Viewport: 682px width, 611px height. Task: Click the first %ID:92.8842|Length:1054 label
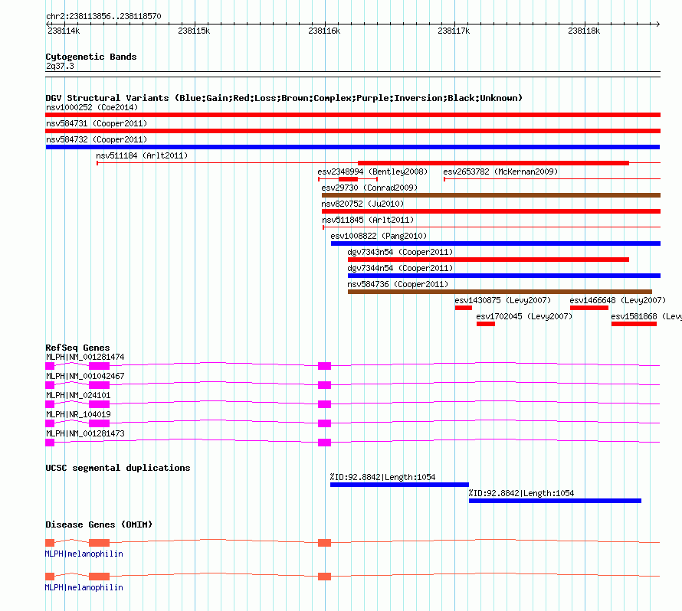[x=382, y=477]
